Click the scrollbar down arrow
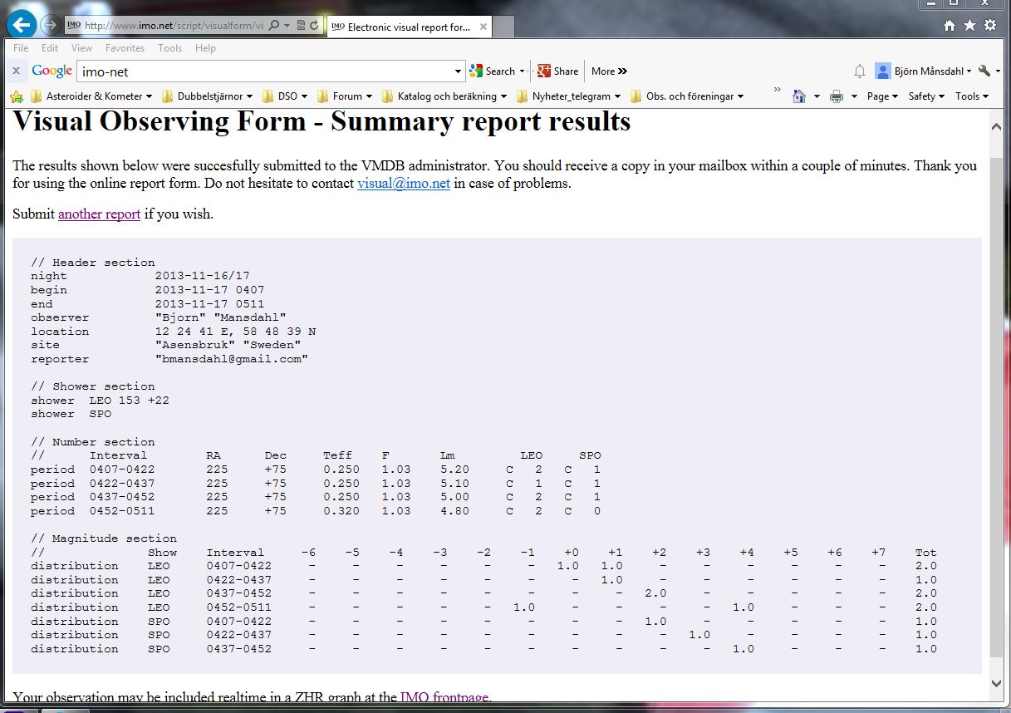 [998, 683]
